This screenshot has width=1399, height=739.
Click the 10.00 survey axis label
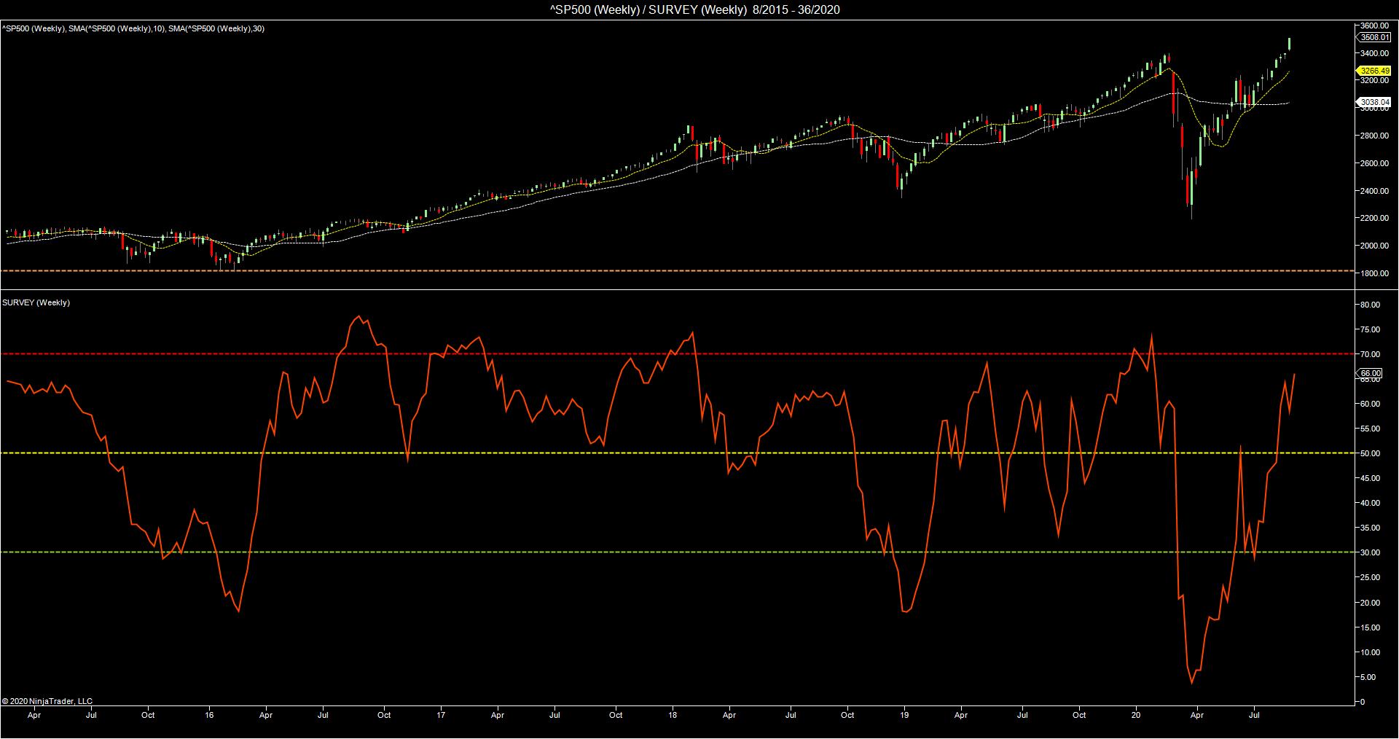[x=1370, y=652]
